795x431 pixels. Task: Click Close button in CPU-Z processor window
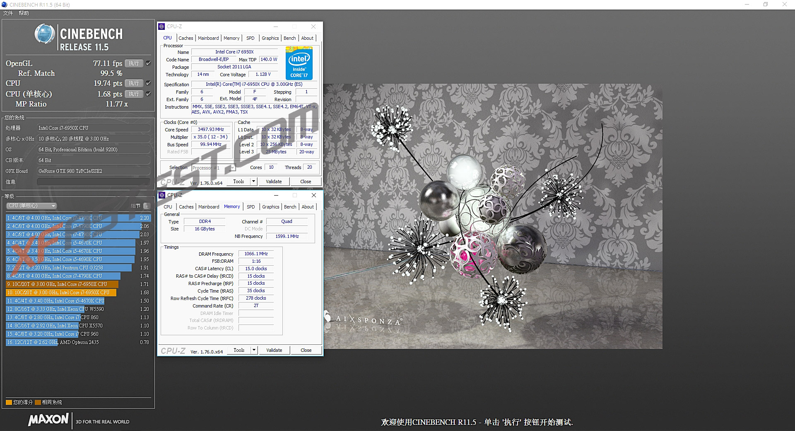tap(306, 182)
